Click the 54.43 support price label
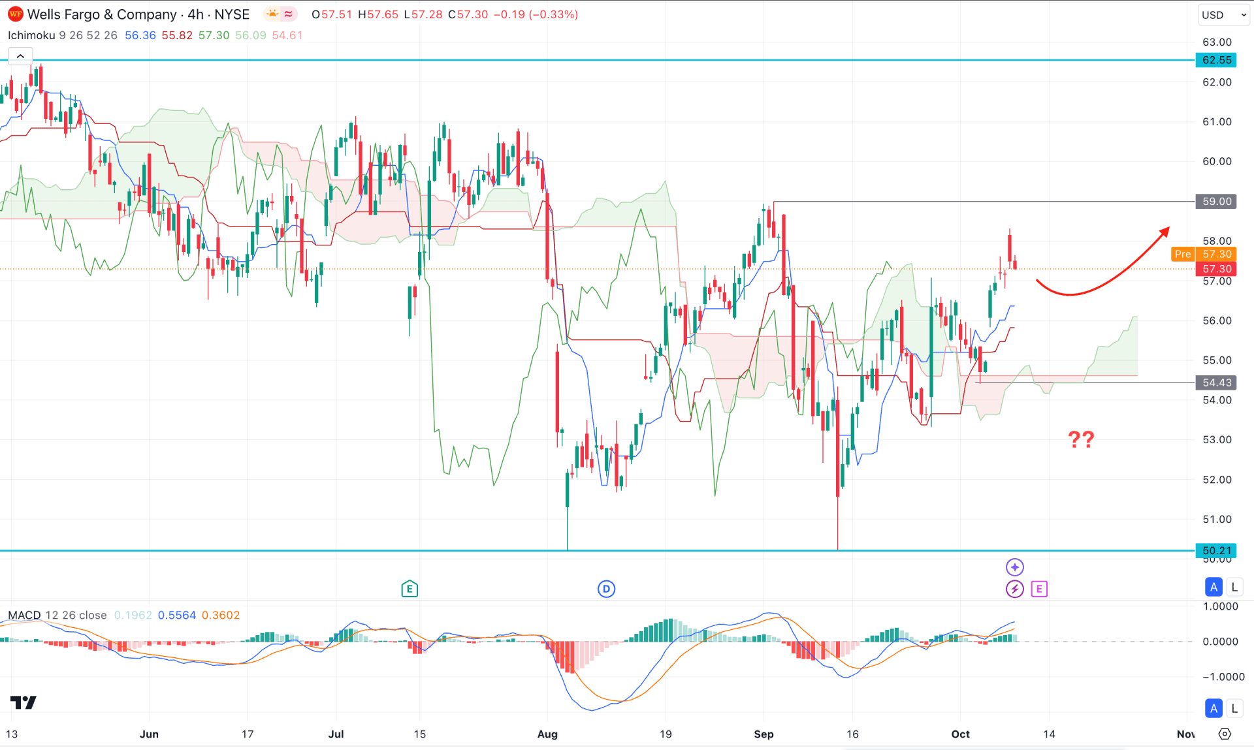Viewport: 1254px width, 750px height. coord(1216,383)
